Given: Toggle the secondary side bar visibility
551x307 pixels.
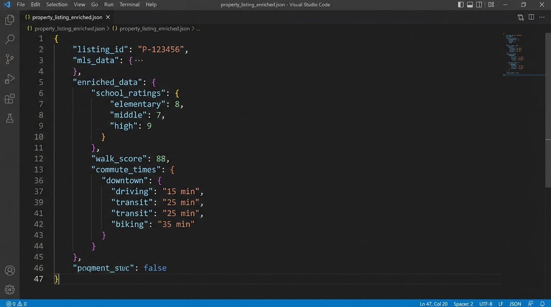Looking at the screenshot, I should pyautogui.click(x=479, y=5).
